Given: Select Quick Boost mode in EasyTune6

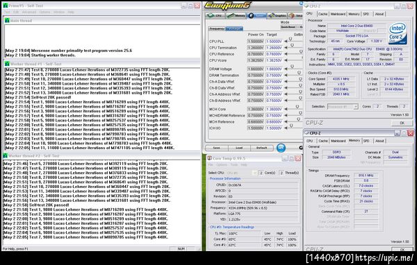Looking at the screenshot, I should tap(288, 27).
